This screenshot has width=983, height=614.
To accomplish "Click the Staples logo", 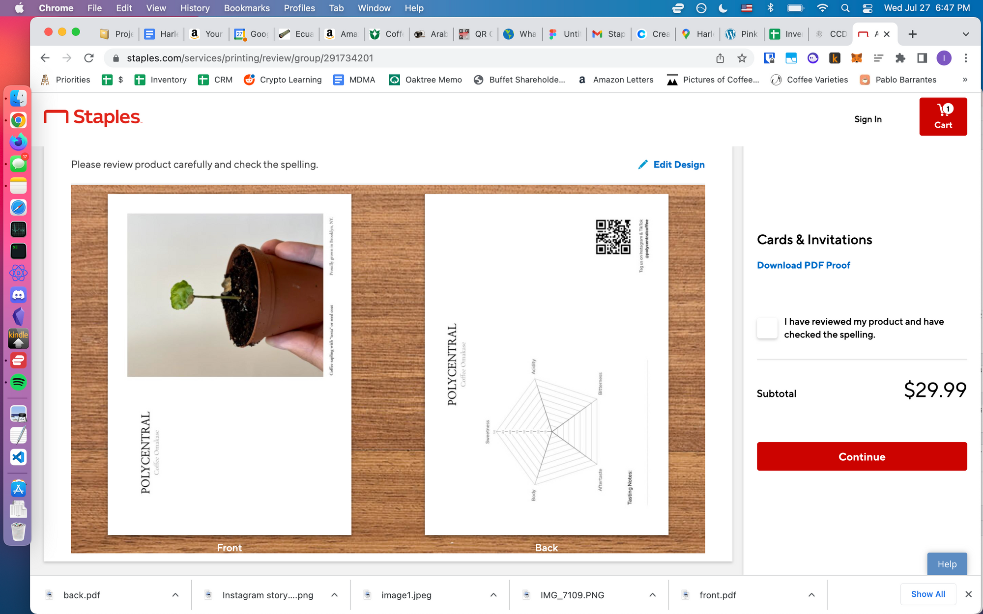I will [x=92, y=117].
